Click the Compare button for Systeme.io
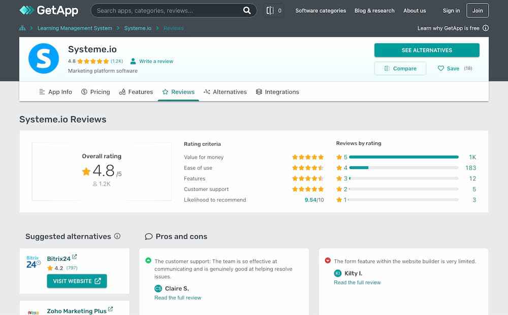 point(400,69)
